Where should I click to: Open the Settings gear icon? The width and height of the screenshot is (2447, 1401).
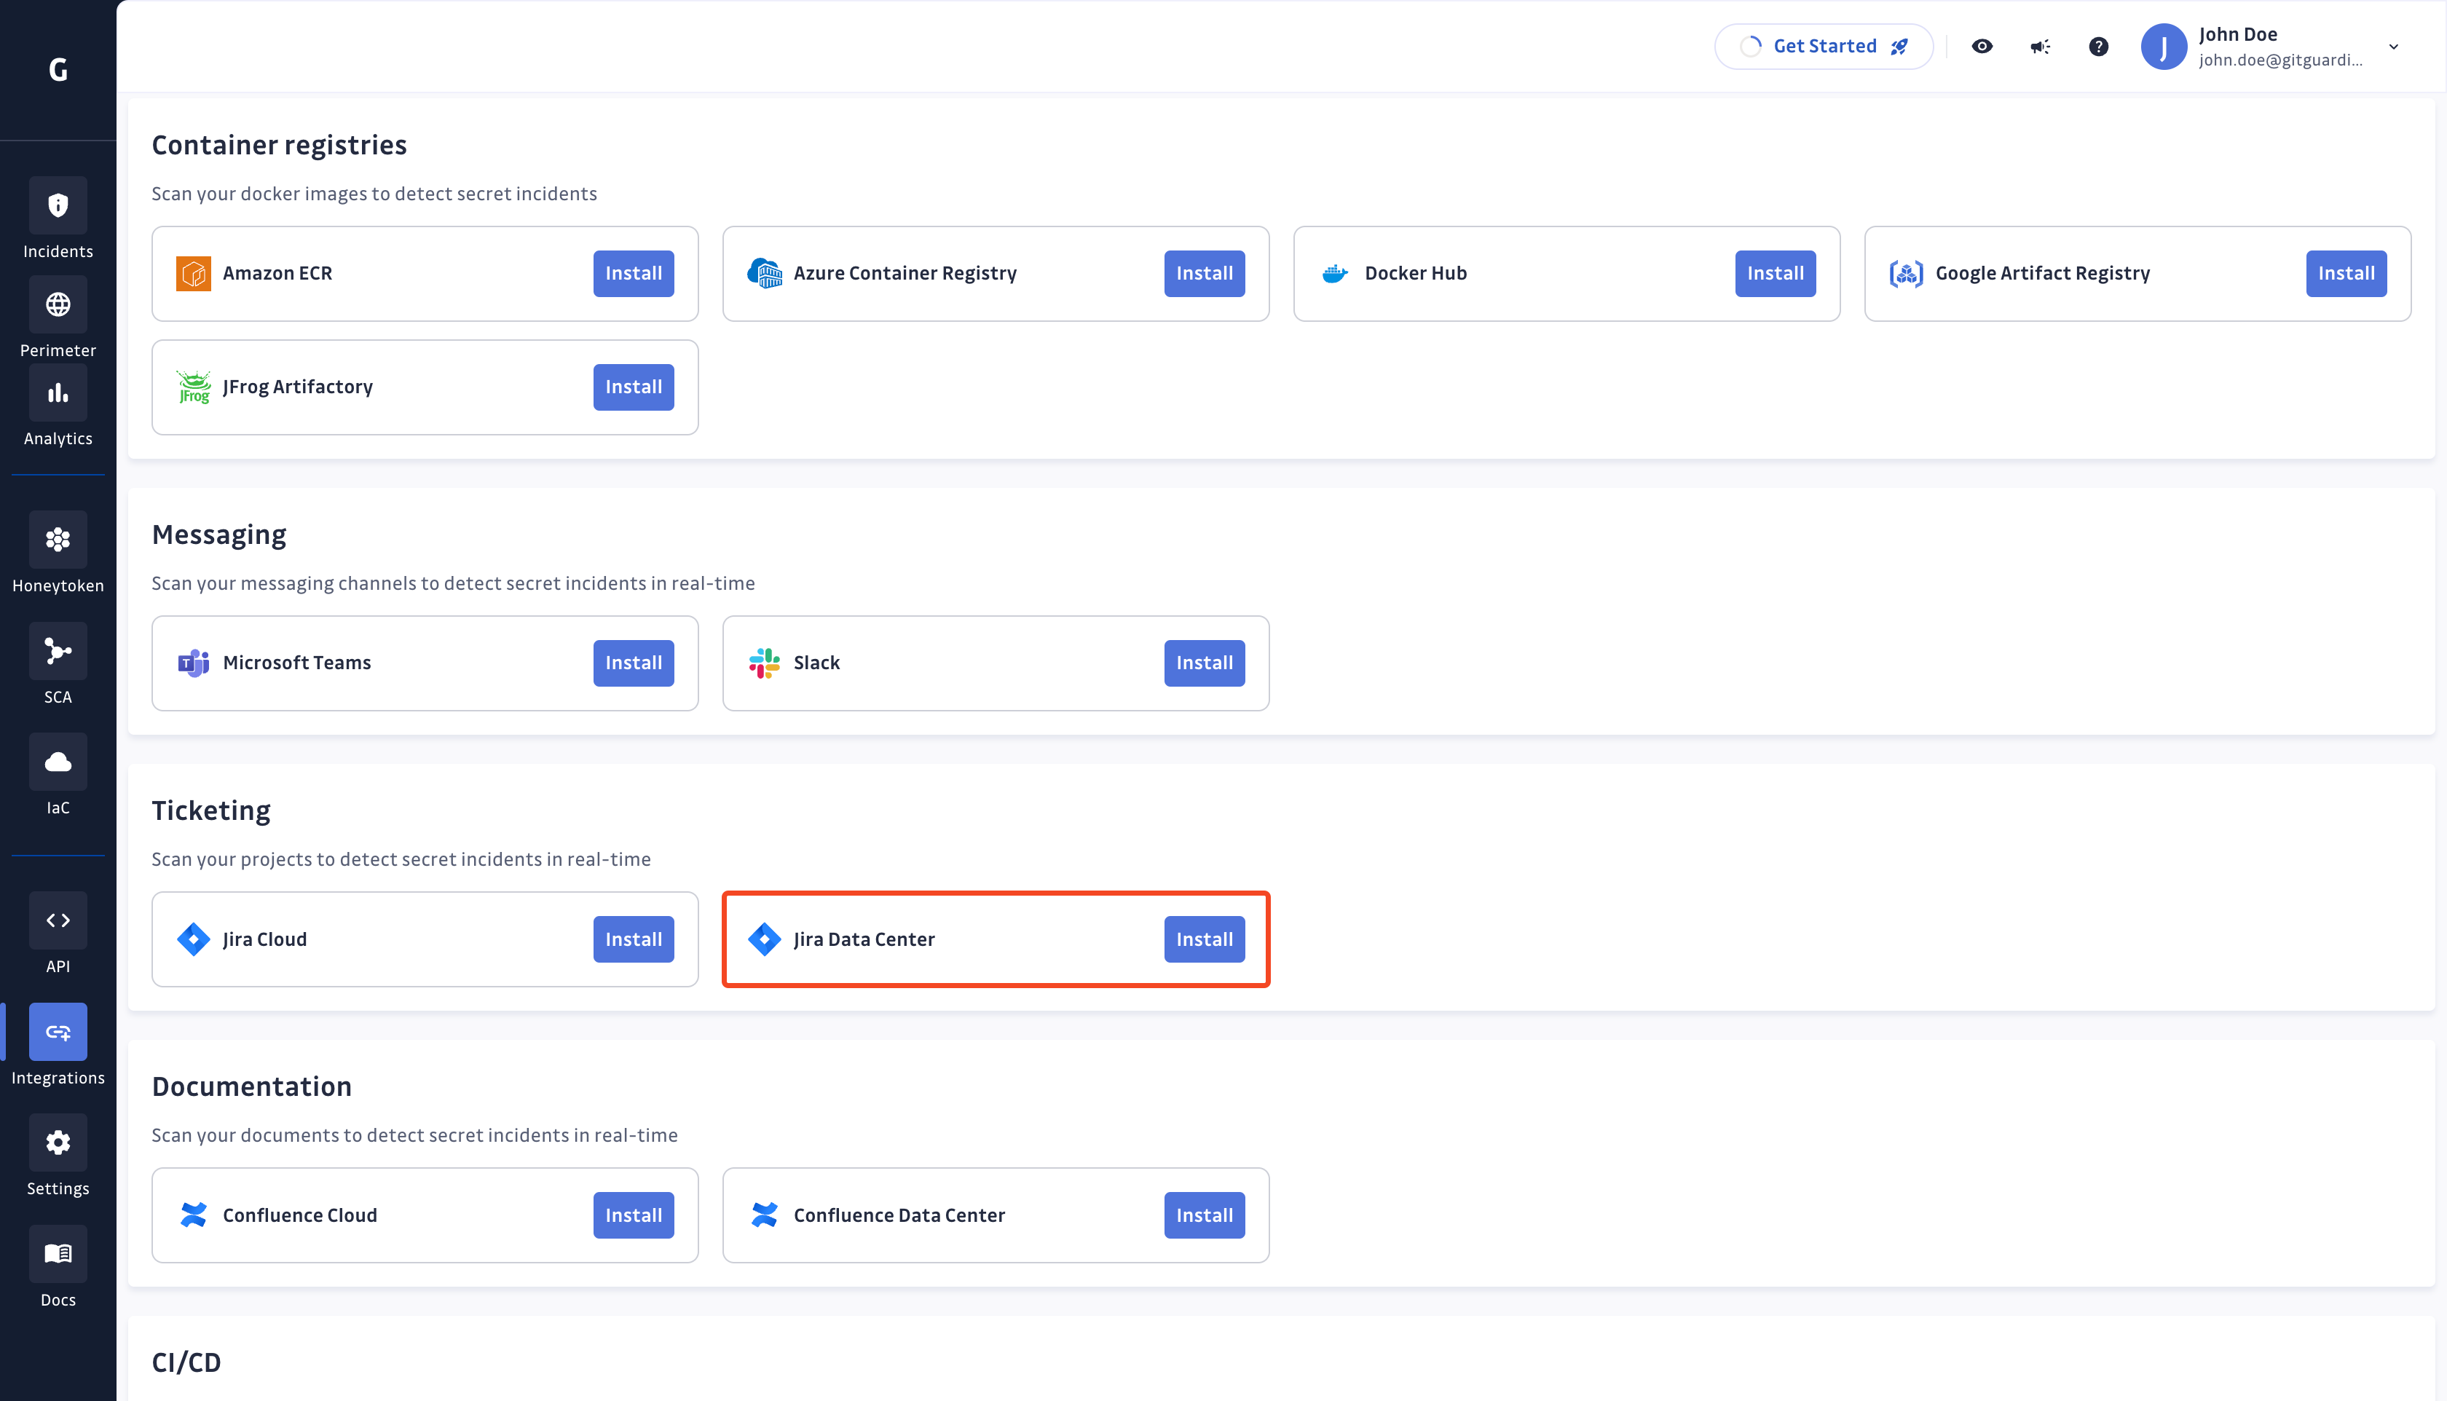tap(58, 1142)
